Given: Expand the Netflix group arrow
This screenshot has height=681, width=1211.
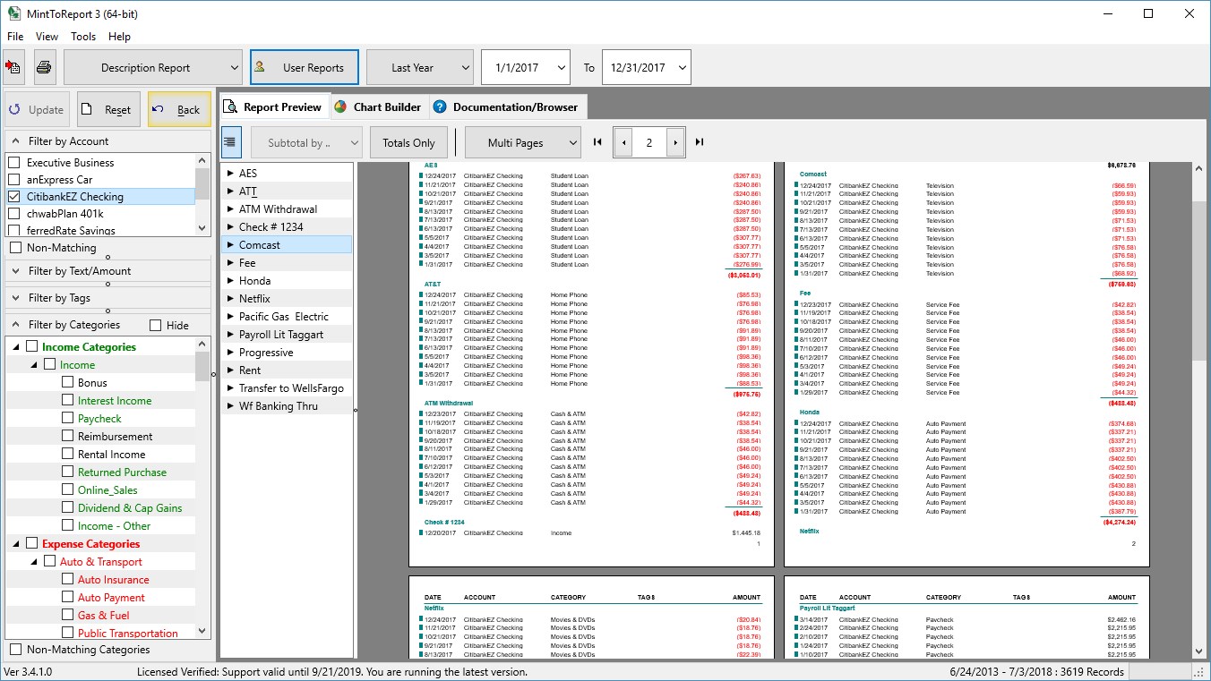Looking at the screenshot, I should (230, 298).
